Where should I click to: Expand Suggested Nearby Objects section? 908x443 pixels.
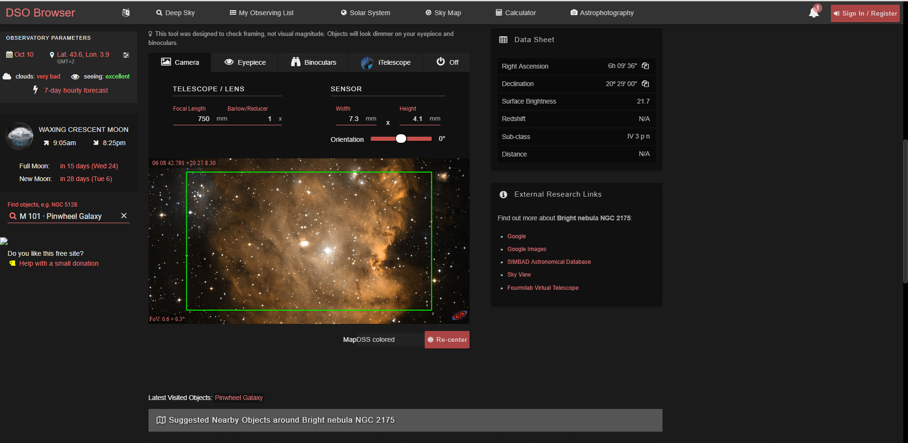(x=405, y=420)
